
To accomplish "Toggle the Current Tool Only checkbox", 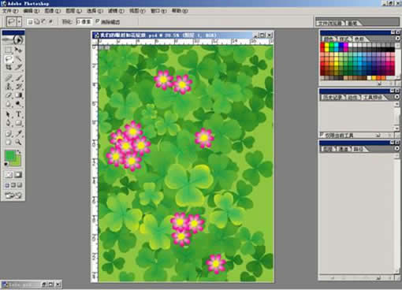I will (x=322, y=135).
